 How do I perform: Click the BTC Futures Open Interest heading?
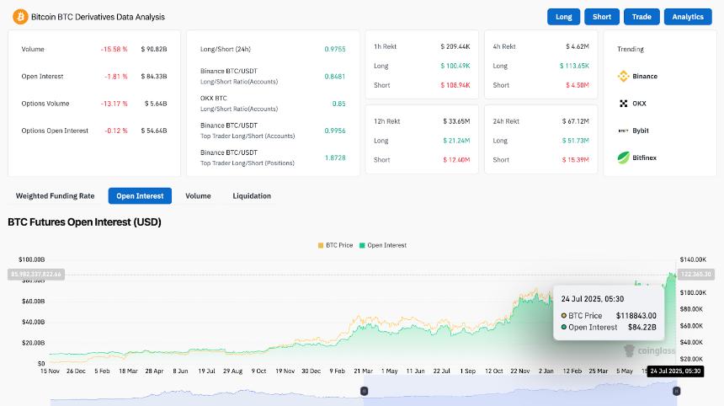coord(84,222)
